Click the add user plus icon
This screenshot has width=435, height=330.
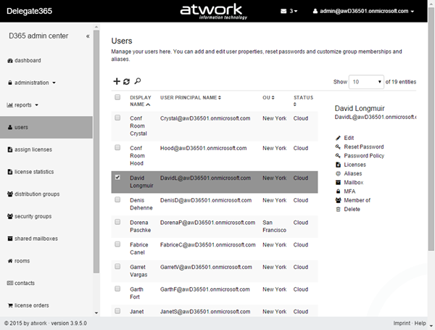tap(117, 82)
